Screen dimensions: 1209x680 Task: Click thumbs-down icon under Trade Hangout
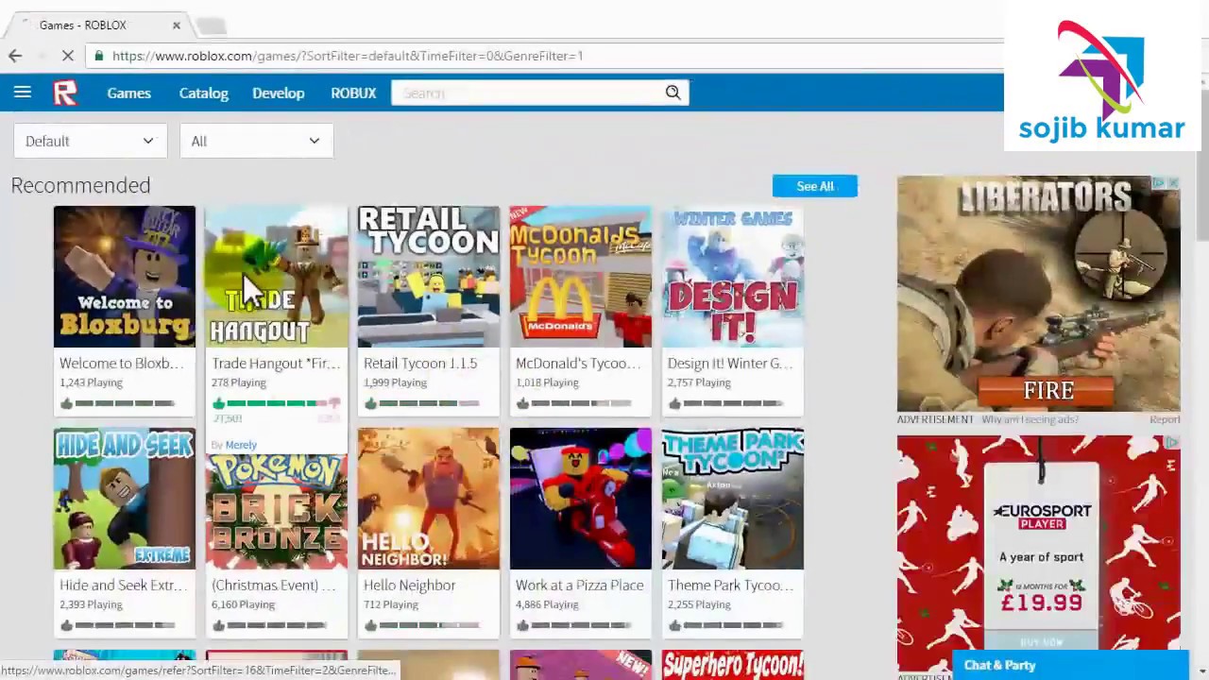[x=333, y=404]
